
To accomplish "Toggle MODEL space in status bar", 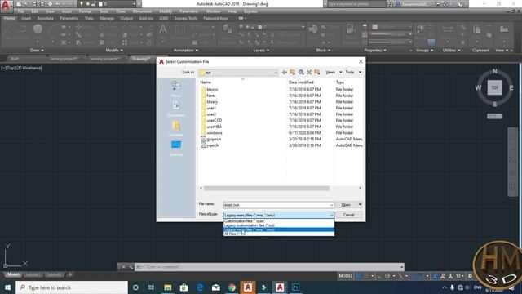I will 345,276.
